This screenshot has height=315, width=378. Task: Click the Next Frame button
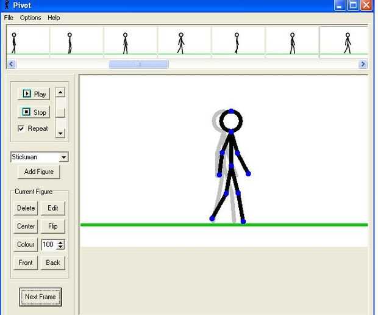click(40, 297)
